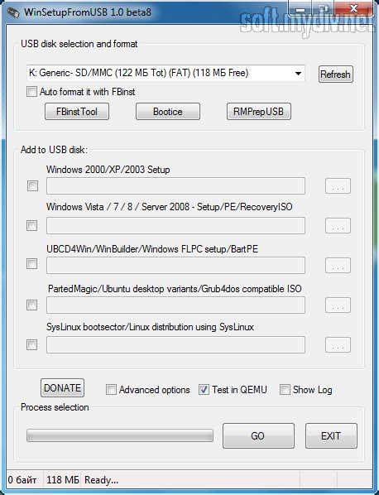Image resolution: width=379 pixels, height=495 pixels.
Task: Browse for Windows 2000/XP/2003 Setup source
Action: pyautogui.click(x=338, y=186)
